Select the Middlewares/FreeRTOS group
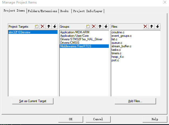 [84, 46]
